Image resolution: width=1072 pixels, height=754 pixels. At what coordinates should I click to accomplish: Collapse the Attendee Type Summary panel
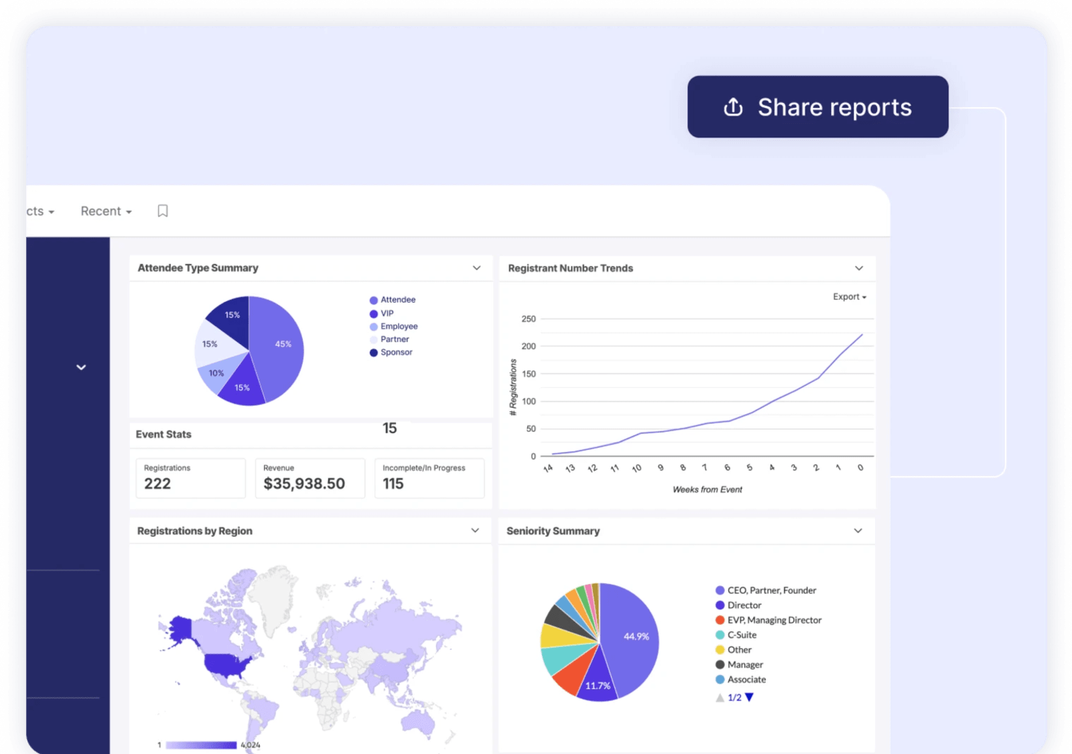pos(477,267)
